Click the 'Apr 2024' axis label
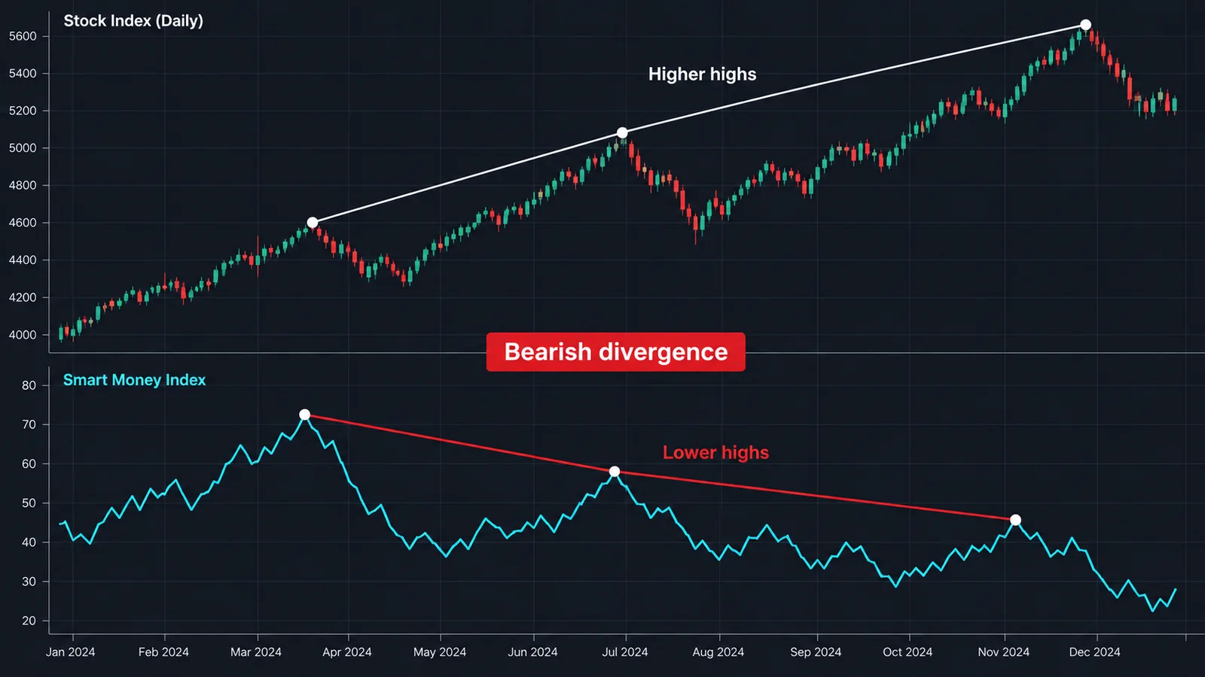Viewport: 1205px width, 677px height. pos(347,652)
